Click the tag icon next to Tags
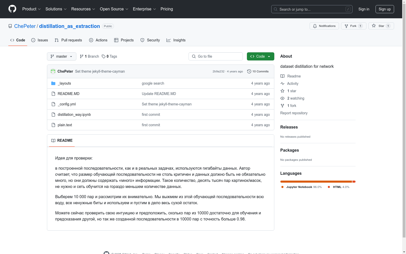 click(x=104, y=56)
